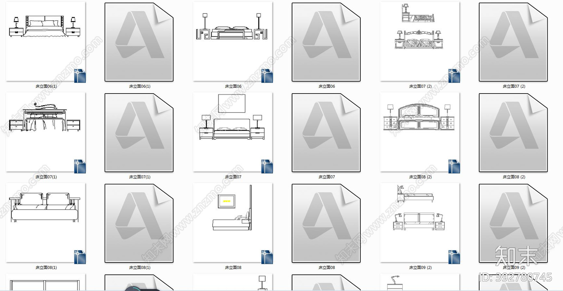The width and height of the screenshot is (563, 291).
Task: Select the Autodesk file icon named 床立面06
Action: tap(326, 42)
